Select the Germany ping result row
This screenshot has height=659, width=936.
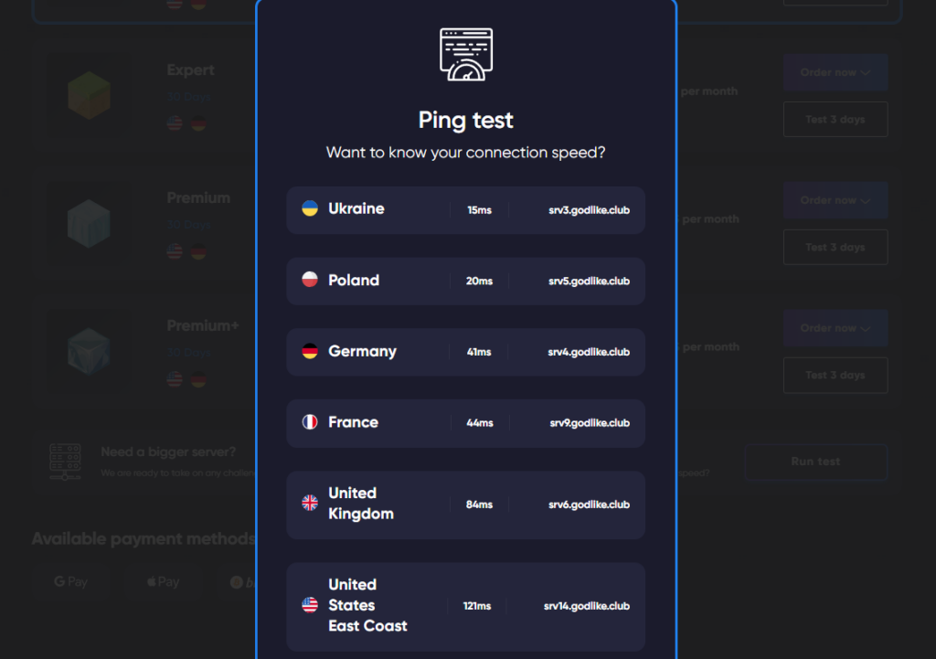coord(465,352)
